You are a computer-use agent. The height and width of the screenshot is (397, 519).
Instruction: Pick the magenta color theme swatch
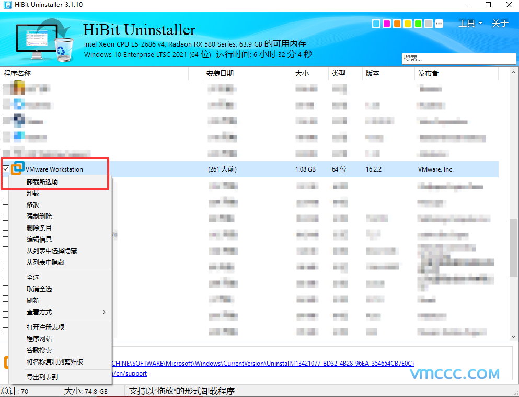(x=387, y=24)
